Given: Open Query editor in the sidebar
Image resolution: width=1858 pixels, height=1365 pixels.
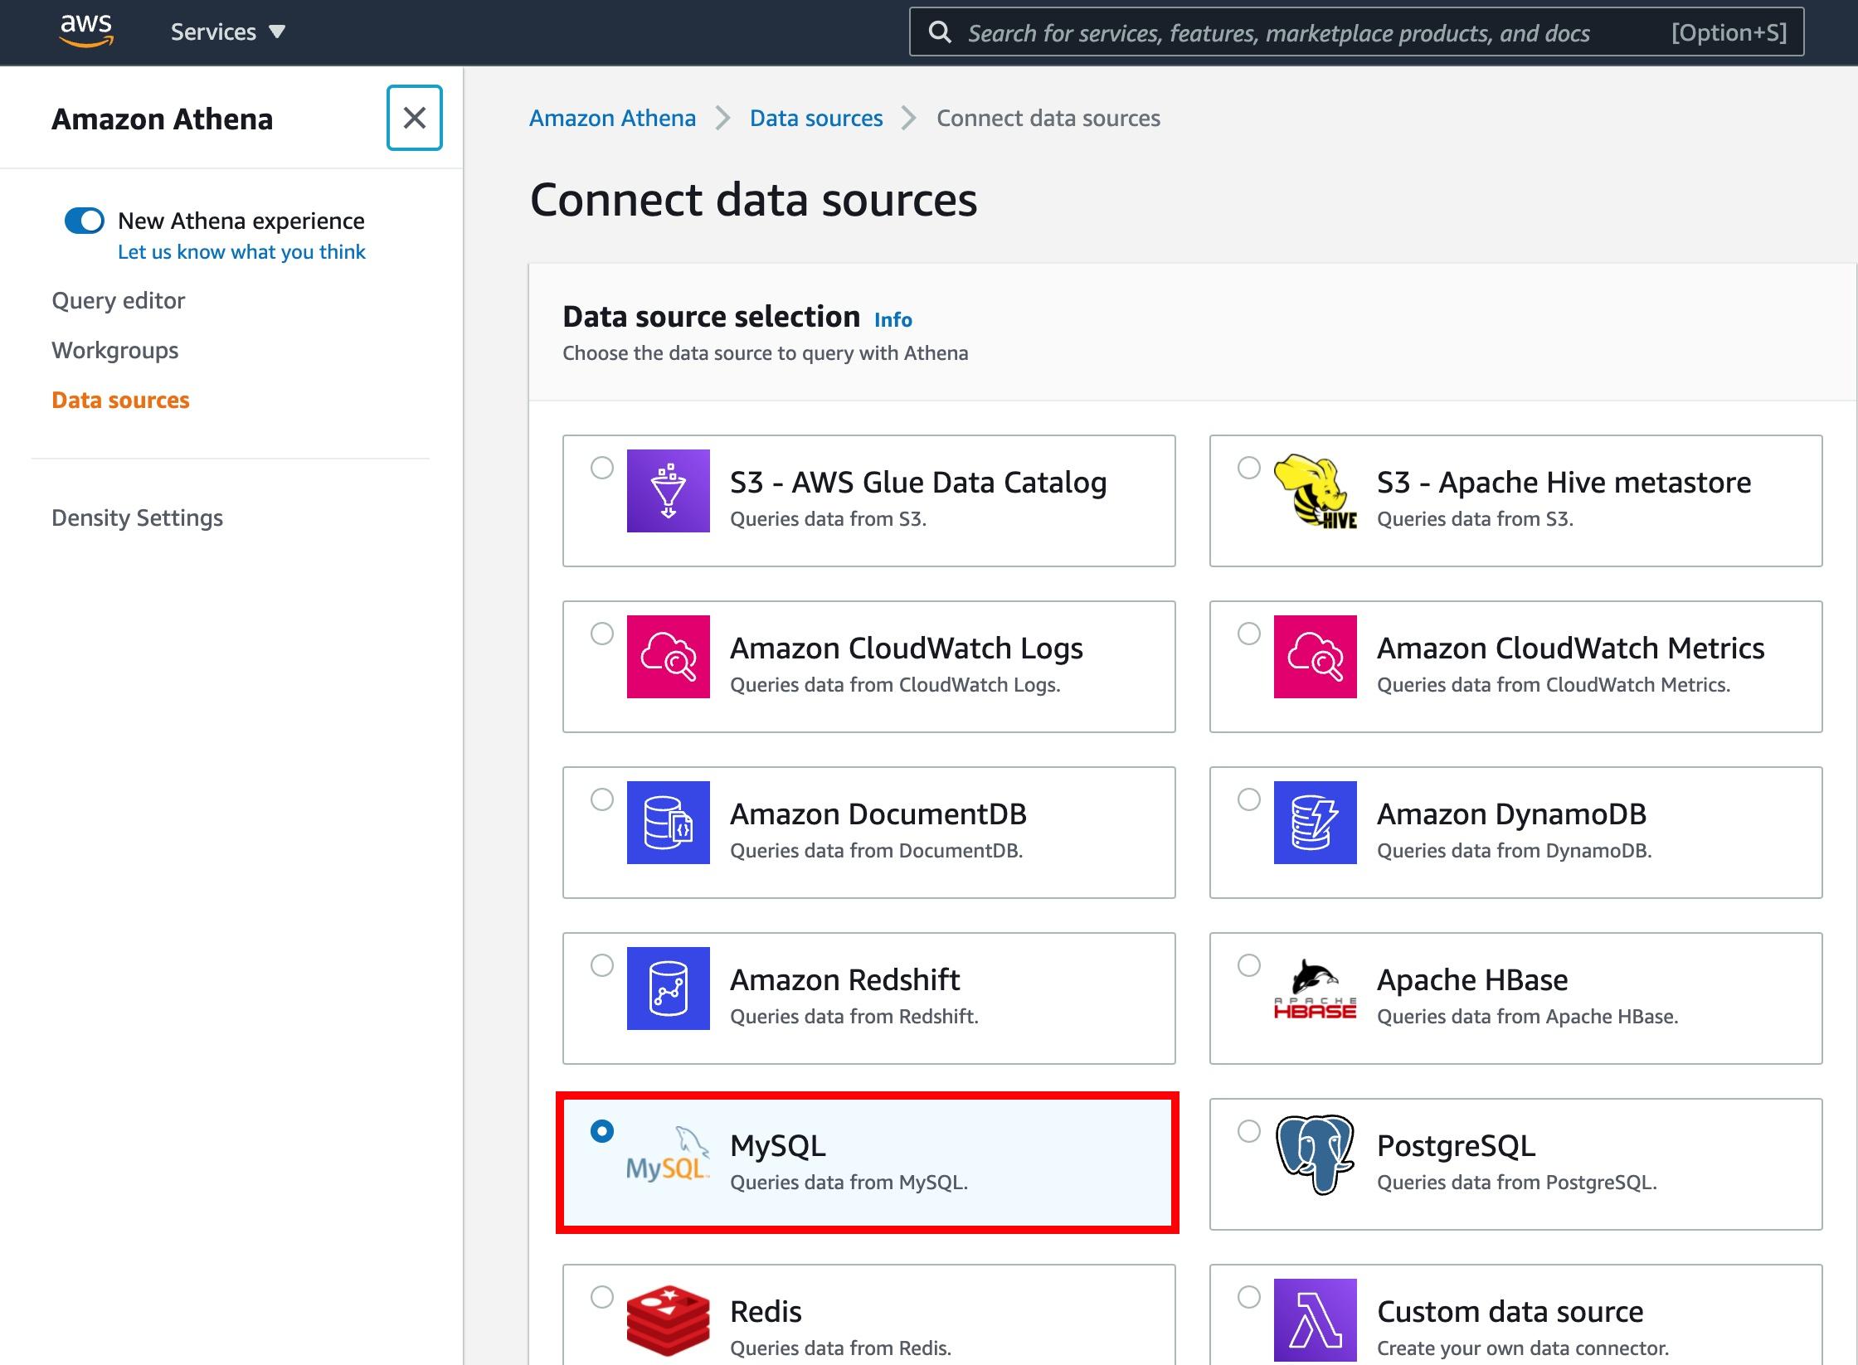Looking at the screenshot, I should tap(119, 300).
